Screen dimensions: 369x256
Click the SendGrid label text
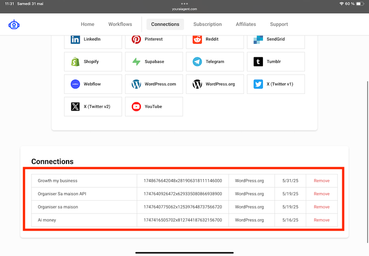pos(276,39)
